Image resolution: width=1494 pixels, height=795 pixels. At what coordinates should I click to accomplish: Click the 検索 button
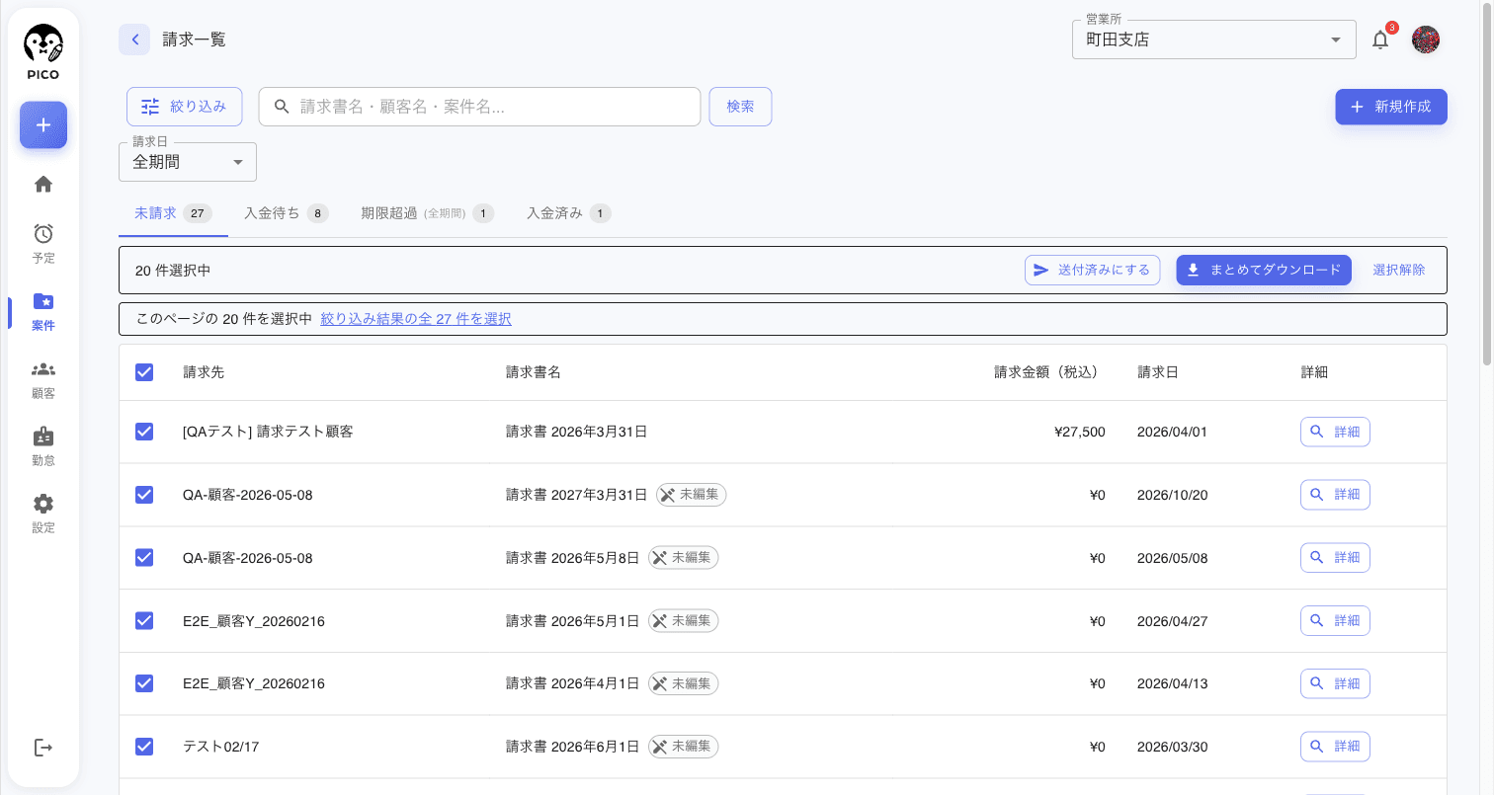(740, 107)
